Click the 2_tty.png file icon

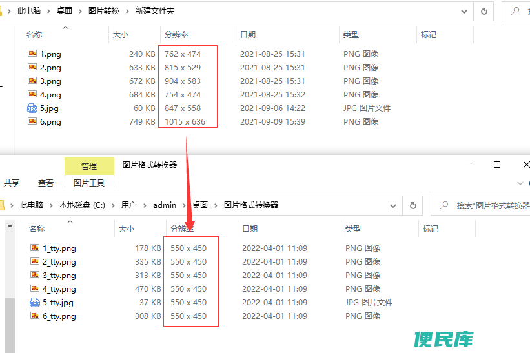(x=35, y=261)
